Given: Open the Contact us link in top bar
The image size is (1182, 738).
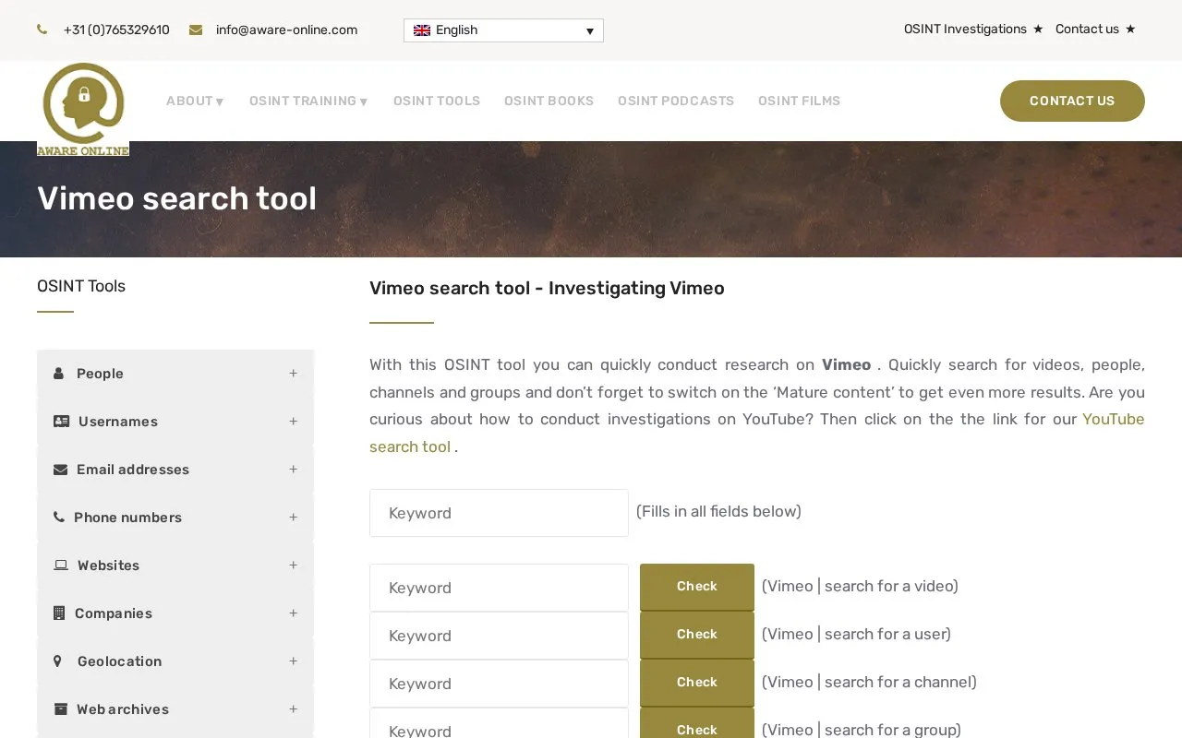Looking at the screenshot, I should click(1087, 30).
